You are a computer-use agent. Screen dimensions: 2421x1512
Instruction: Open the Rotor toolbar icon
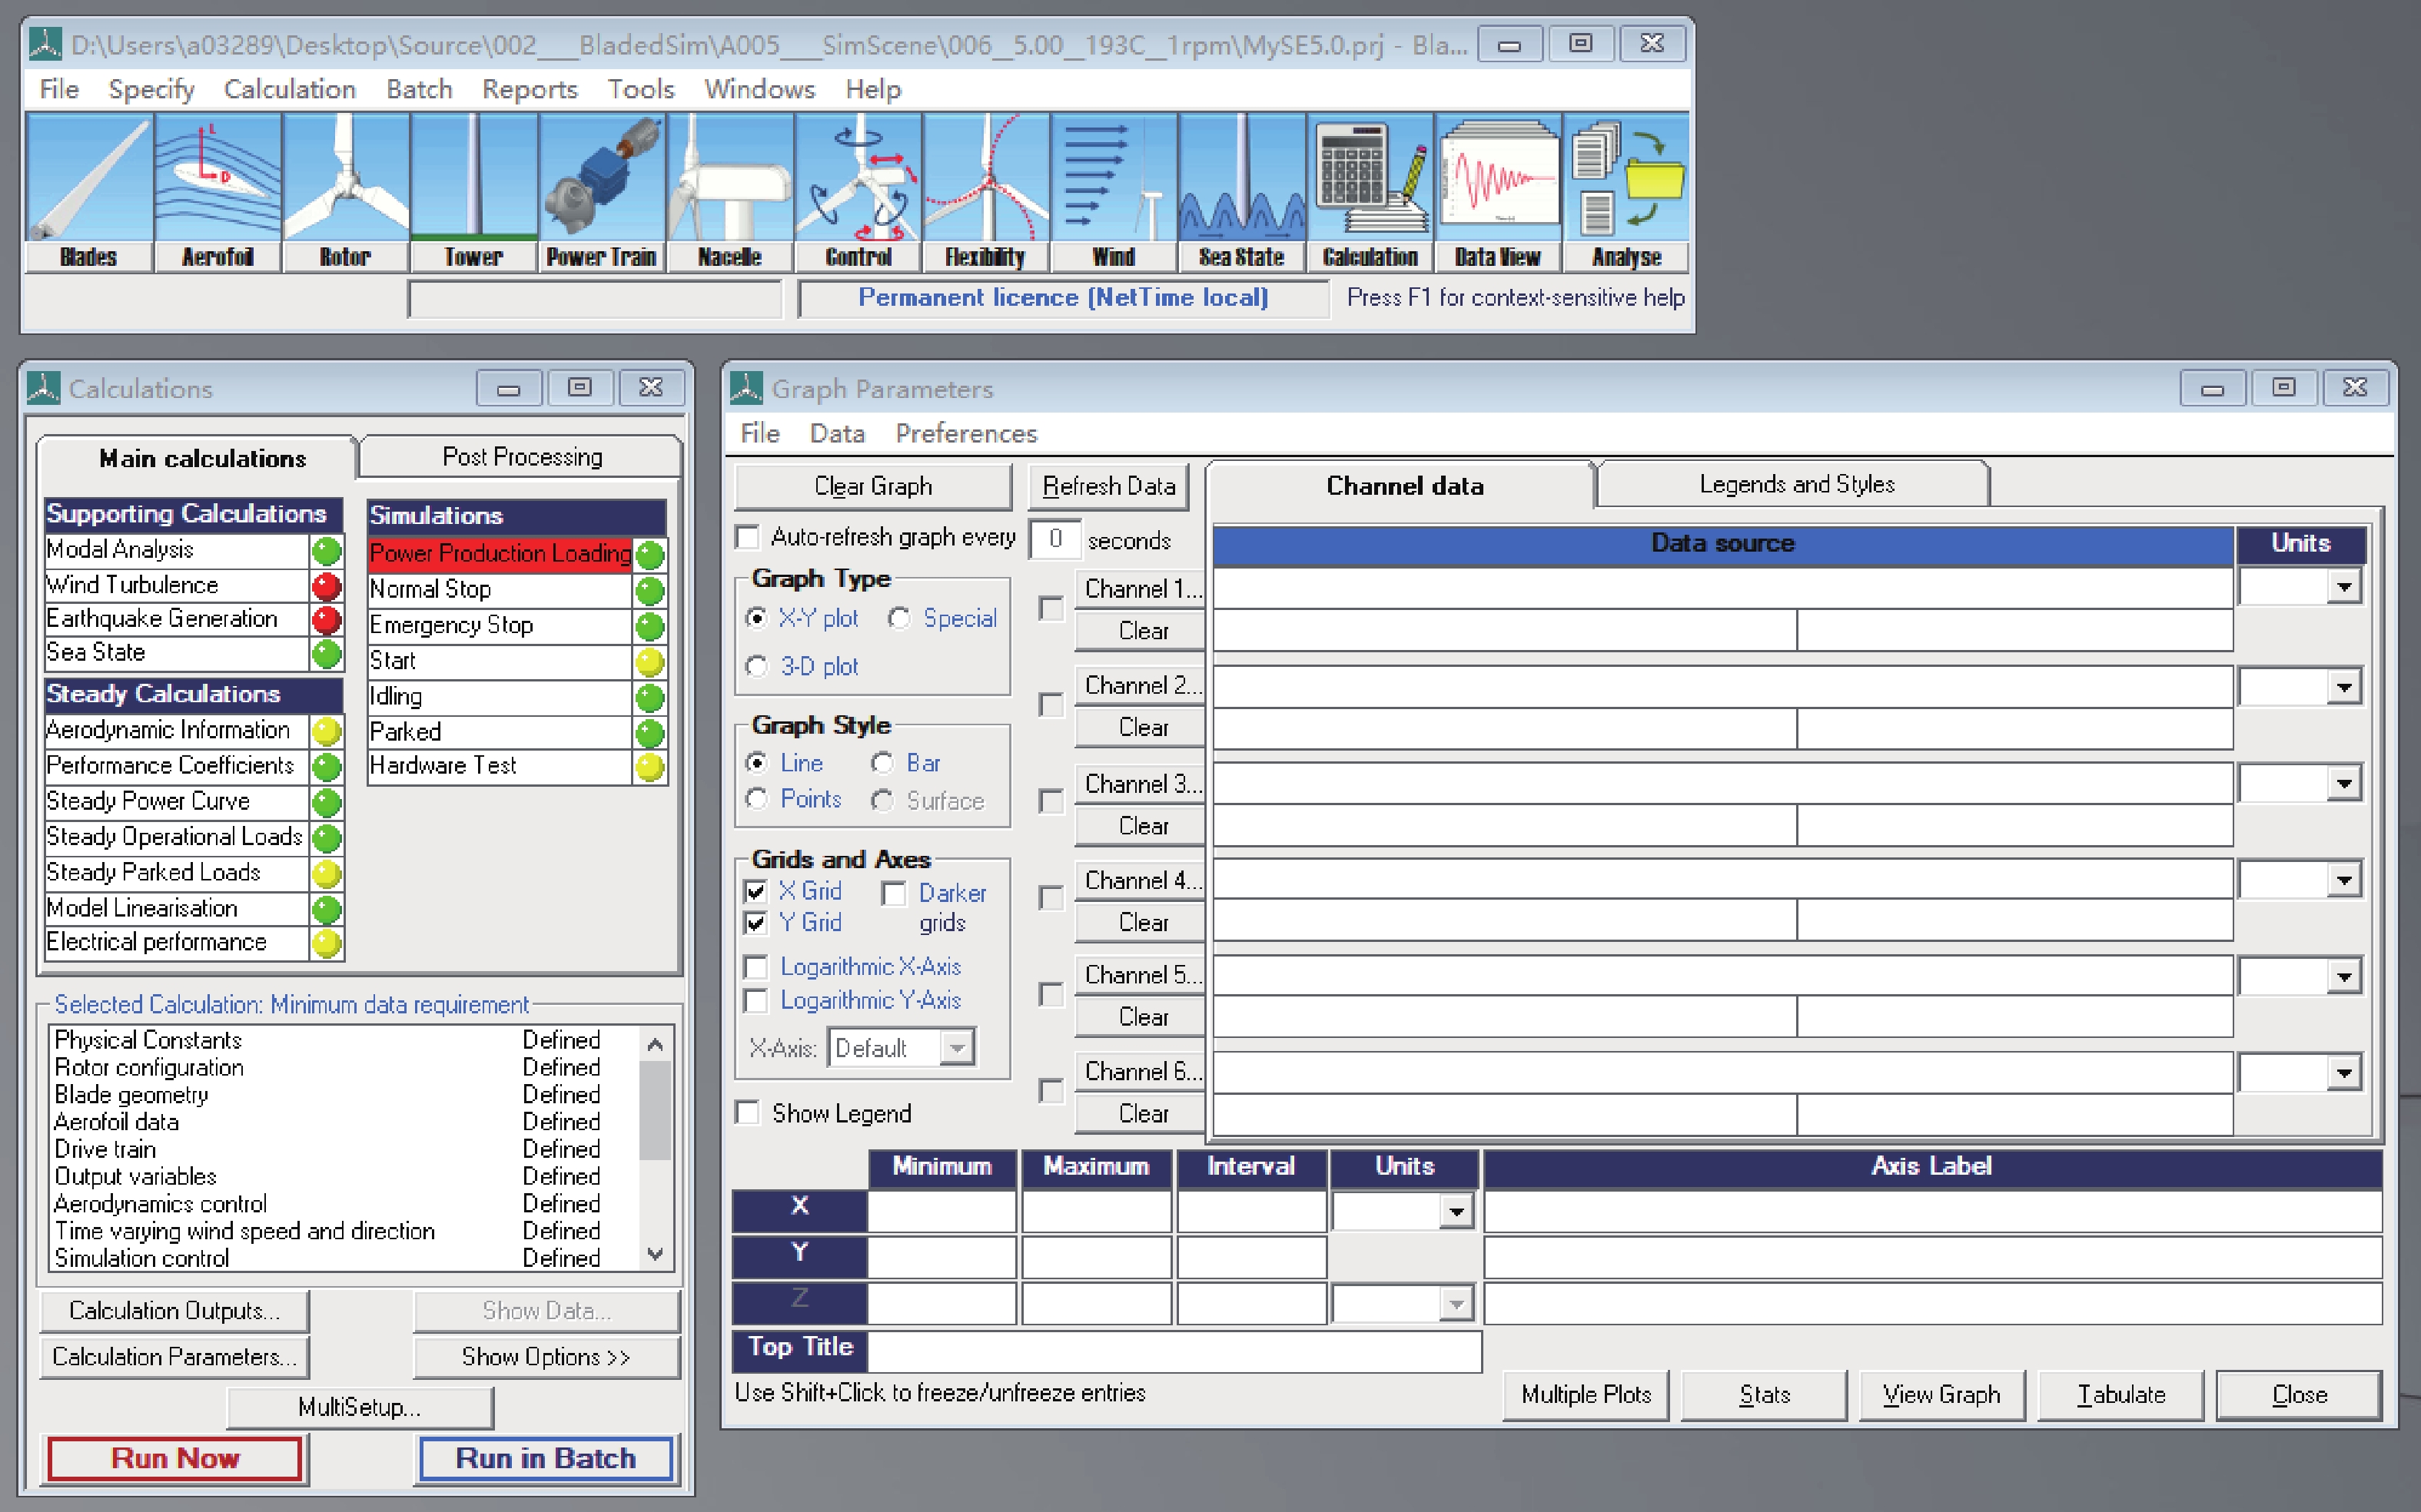(x=345, y=192)
